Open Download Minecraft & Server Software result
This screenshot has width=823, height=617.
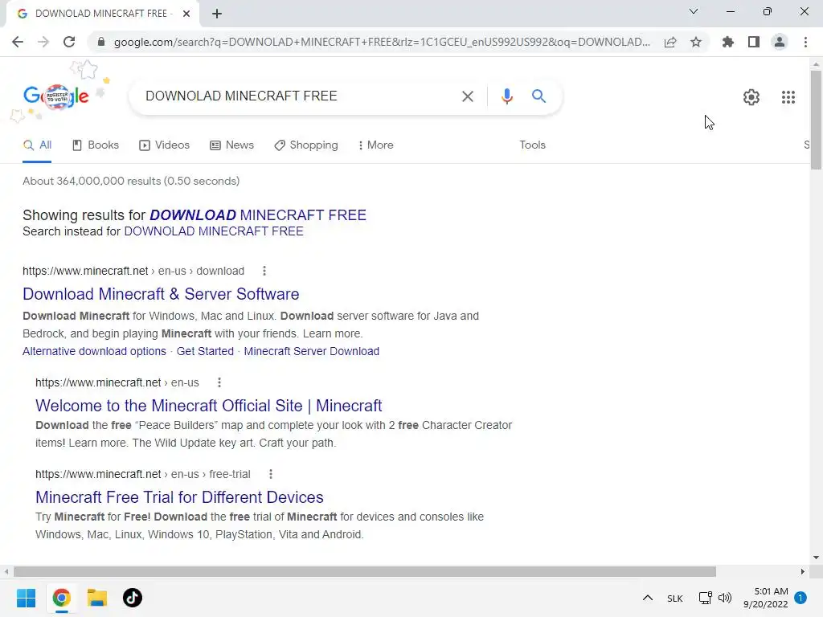click(161, 294)
